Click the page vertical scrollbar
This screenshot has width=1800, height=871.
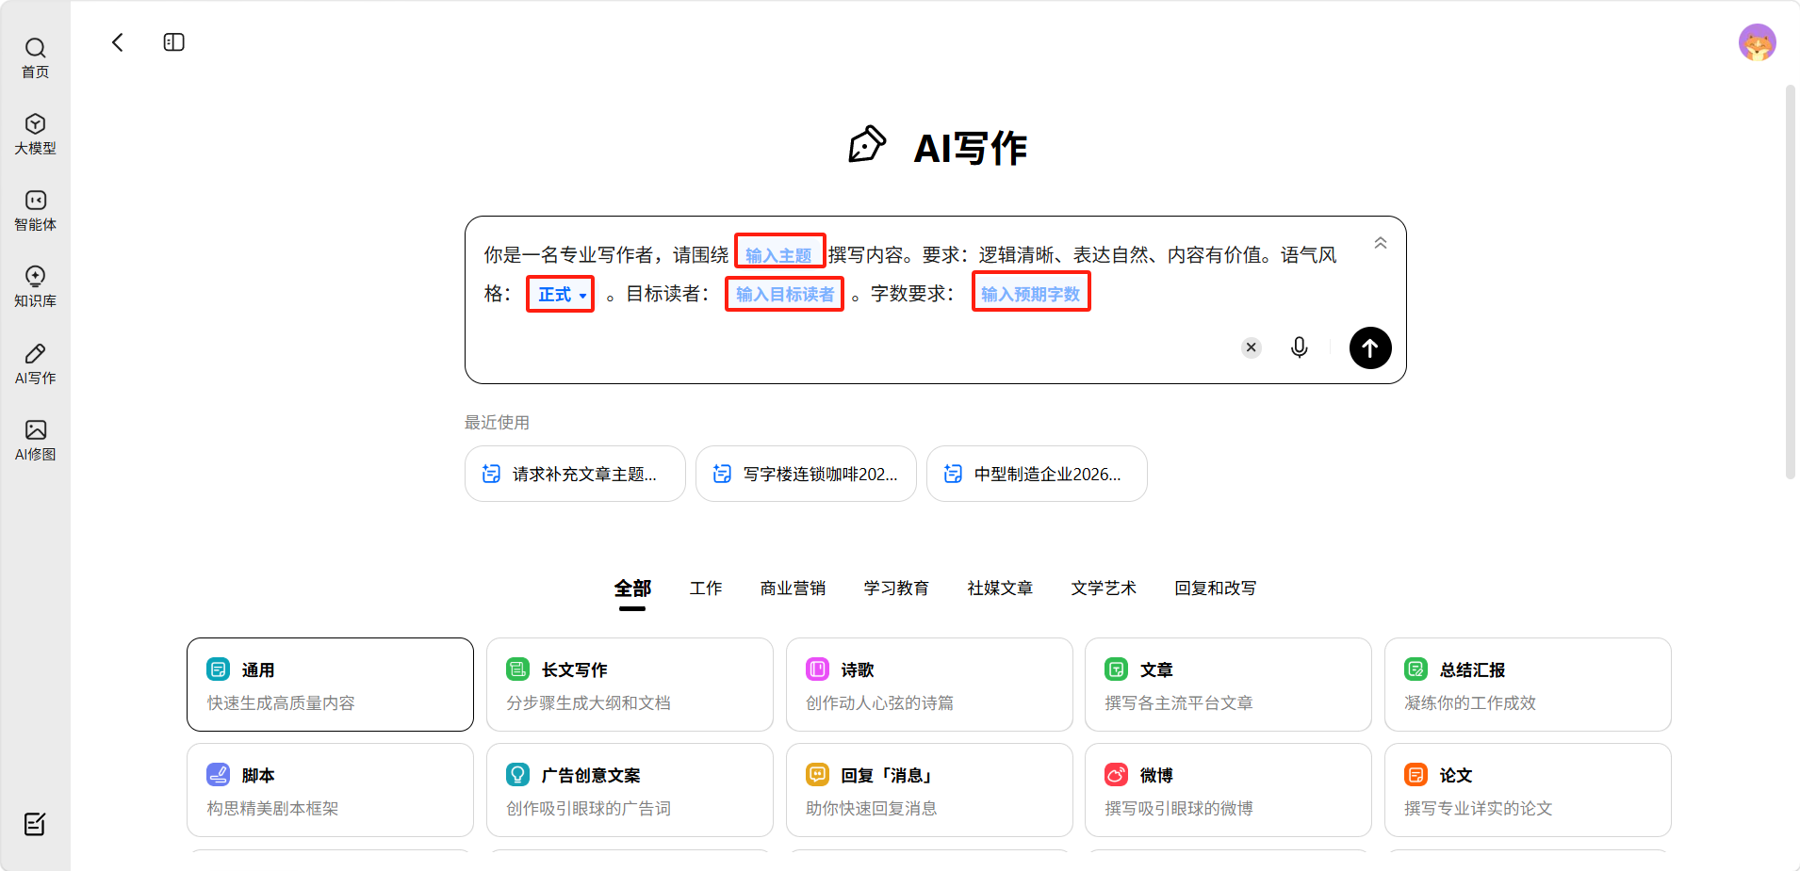coord(1791,282)
